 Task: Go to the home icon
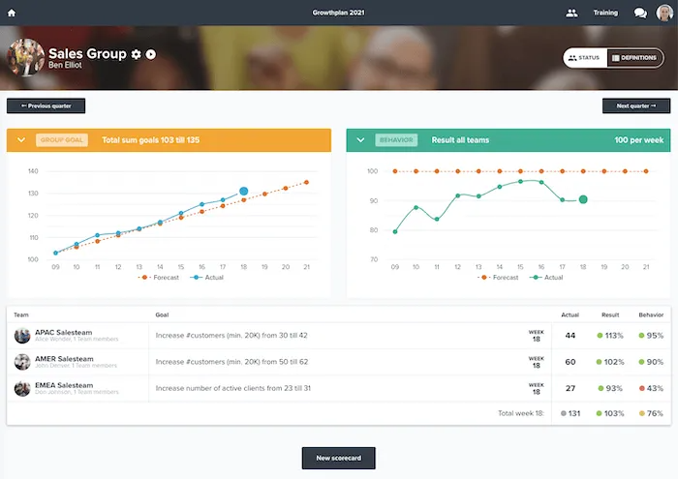(x=12, y=13)
